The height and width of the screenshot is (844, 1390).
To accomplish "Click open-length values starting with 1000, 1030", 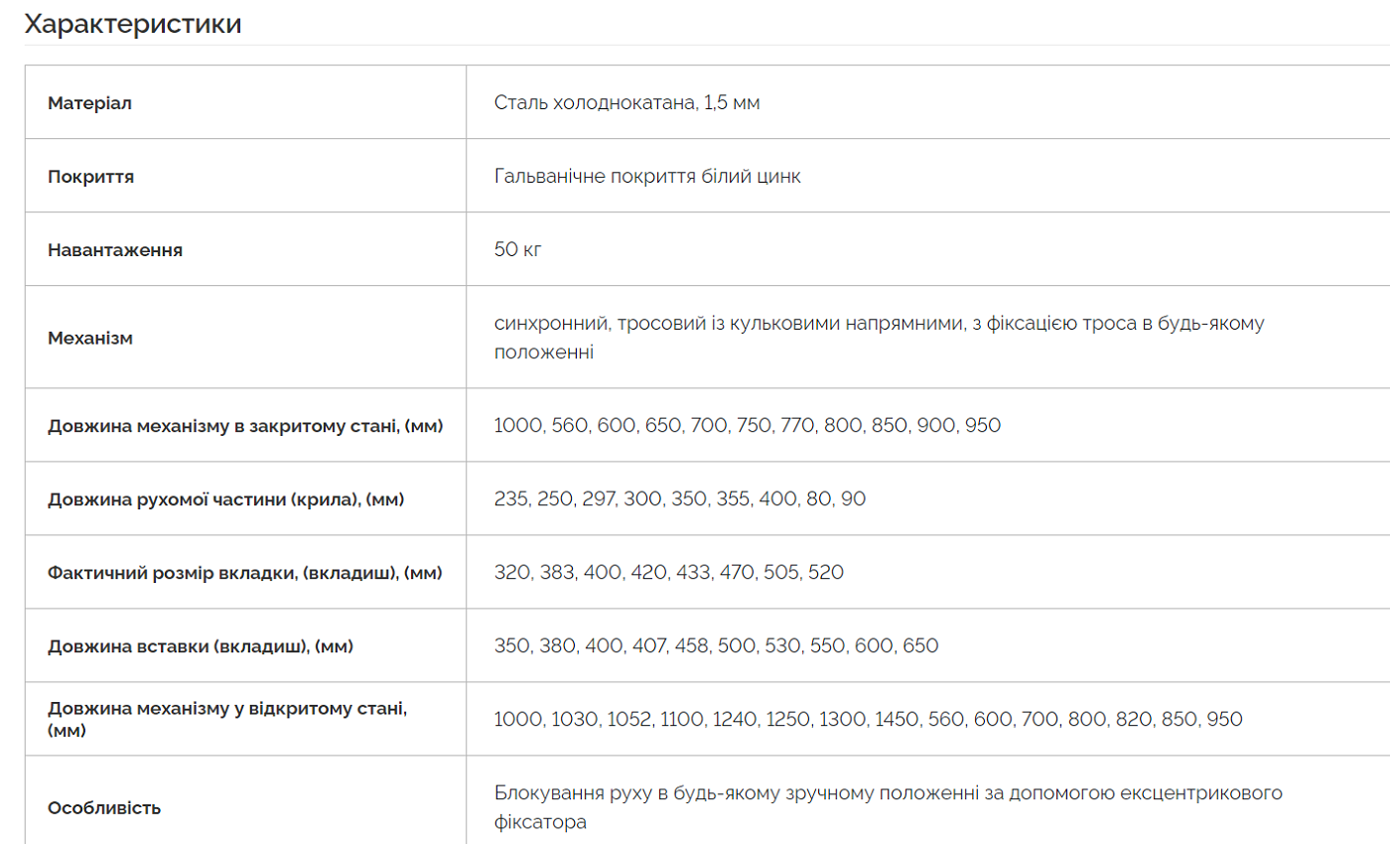I will [x=869, y=719].
